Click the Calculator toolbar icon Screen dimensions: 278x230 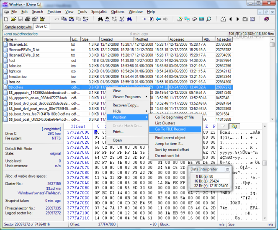[201, 19]
